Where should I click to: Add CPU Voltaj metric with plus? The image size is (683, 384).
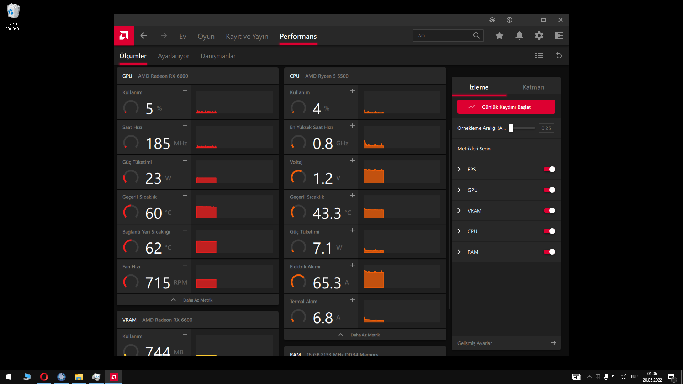(x=353, y=161)
